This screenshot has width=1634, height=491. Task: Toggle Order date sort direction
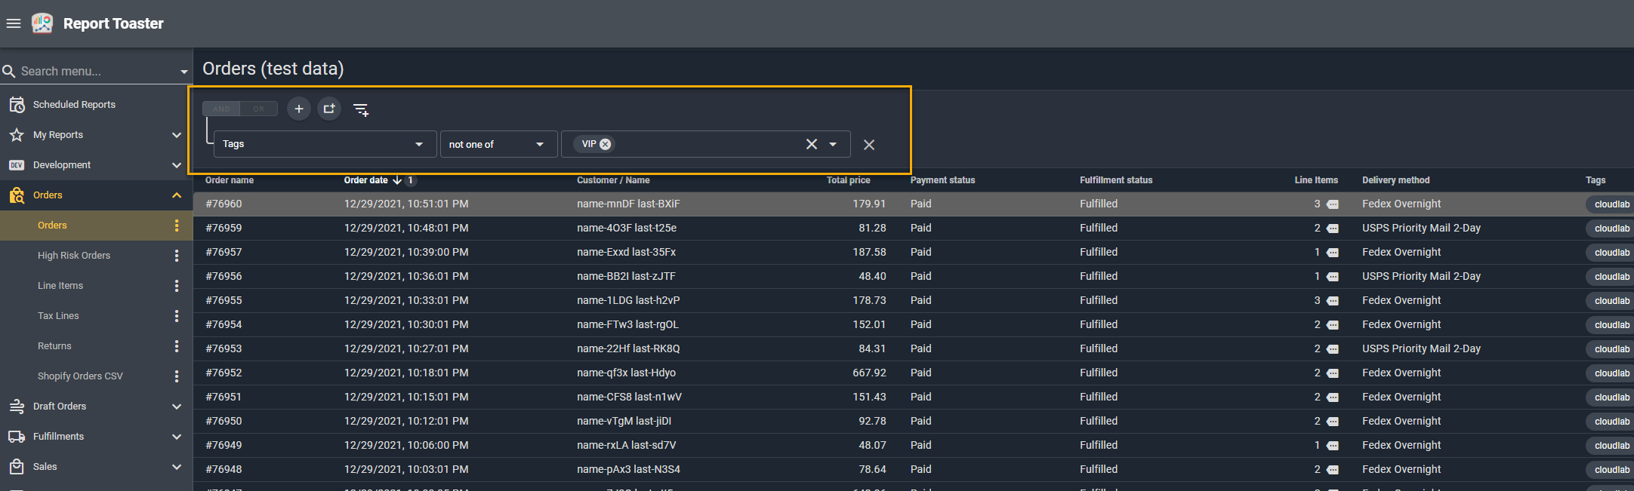396,180
